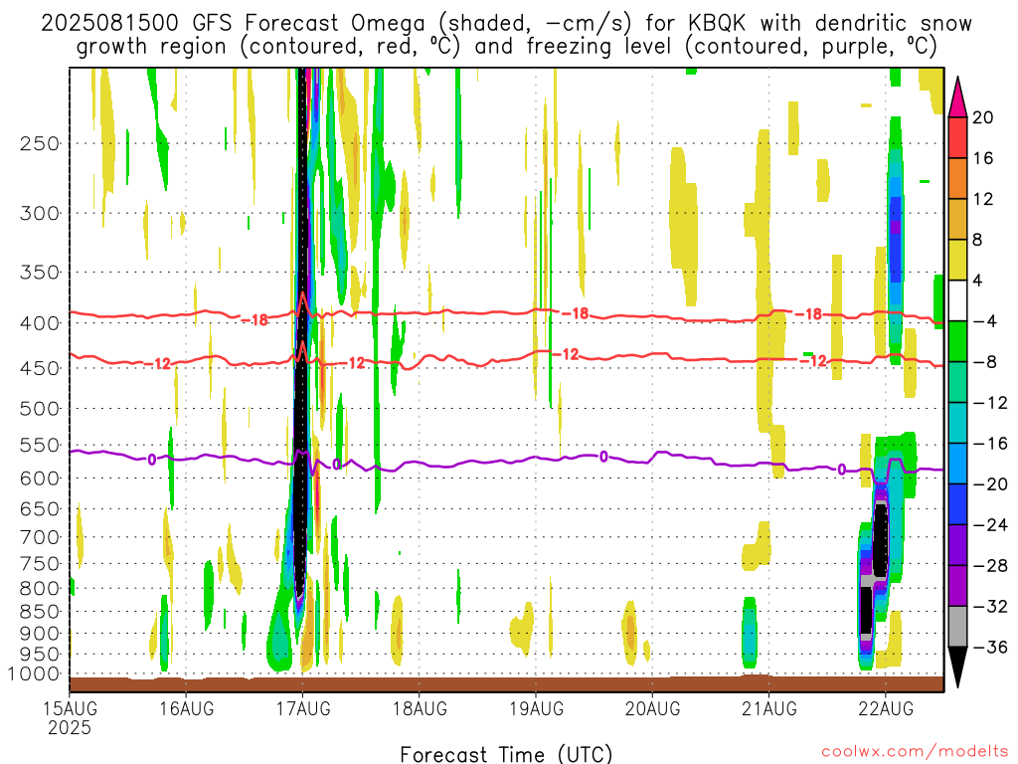Image resolution: width=1018 pixels, height=764 pixels.
Task: Click the chart title first line
Action: 506,24
